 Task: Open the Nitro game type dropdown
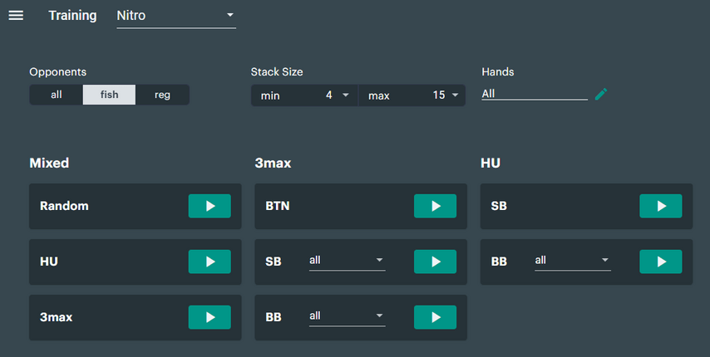(x=175, y=16)
